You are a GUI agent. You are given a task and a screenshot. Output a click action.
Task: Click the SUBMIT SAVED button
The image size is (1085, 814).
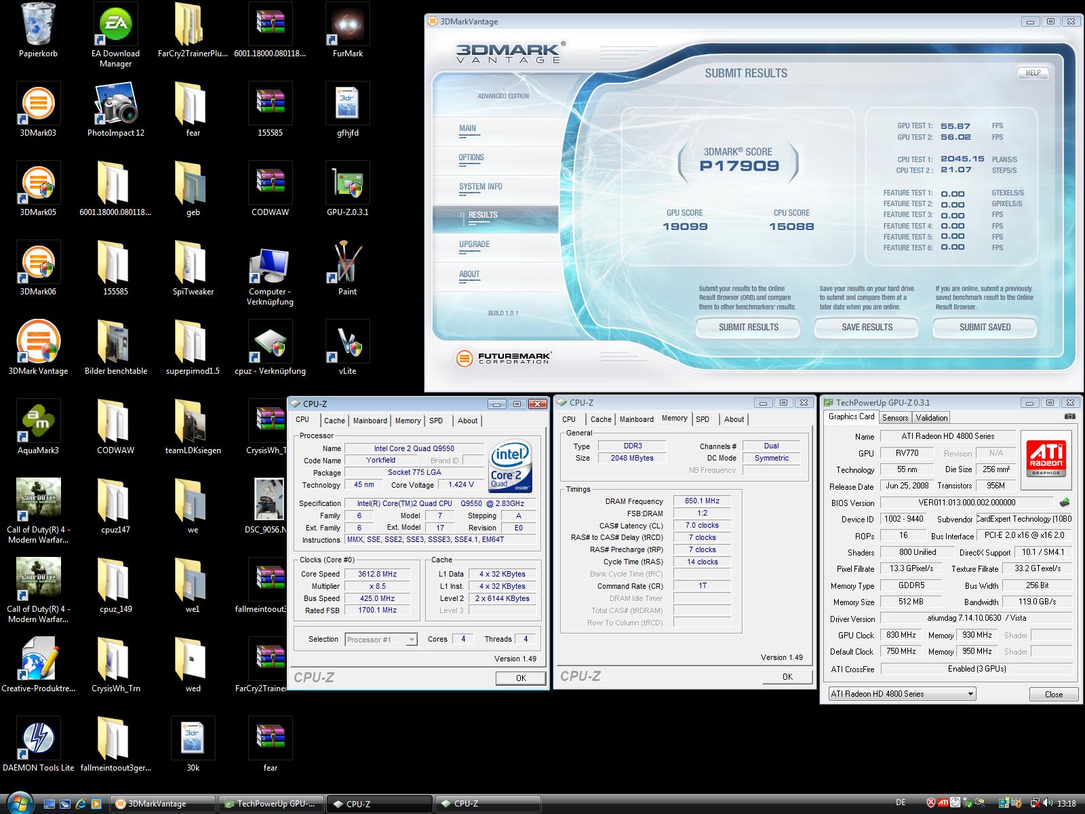[x=985, y=327]
